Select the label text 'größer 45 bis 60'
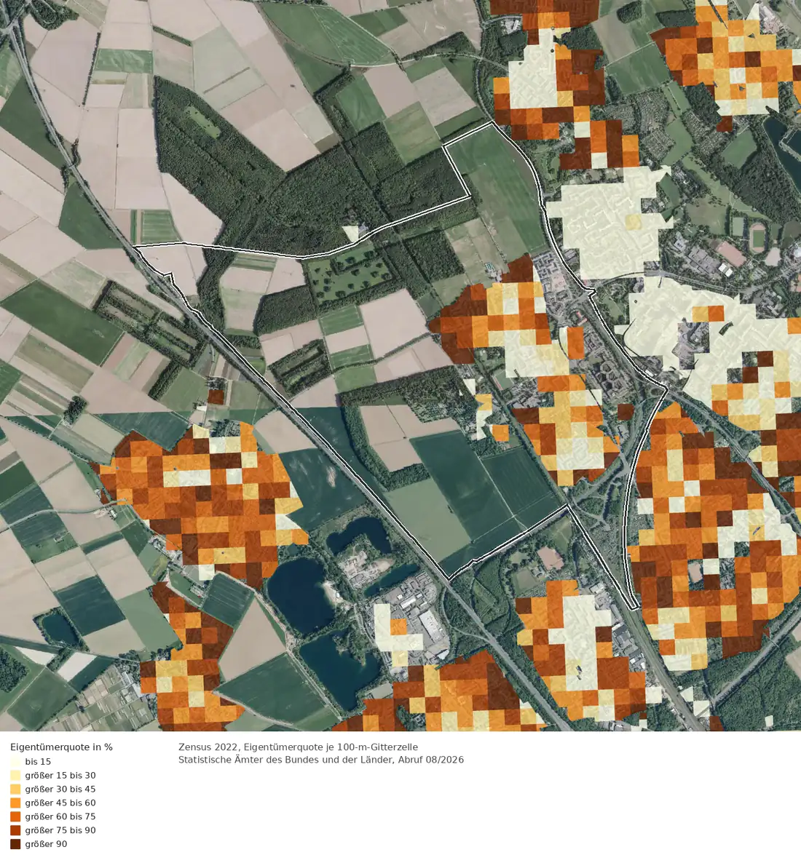Viewport: 801px width, 863px height. (x=60, y=803)
